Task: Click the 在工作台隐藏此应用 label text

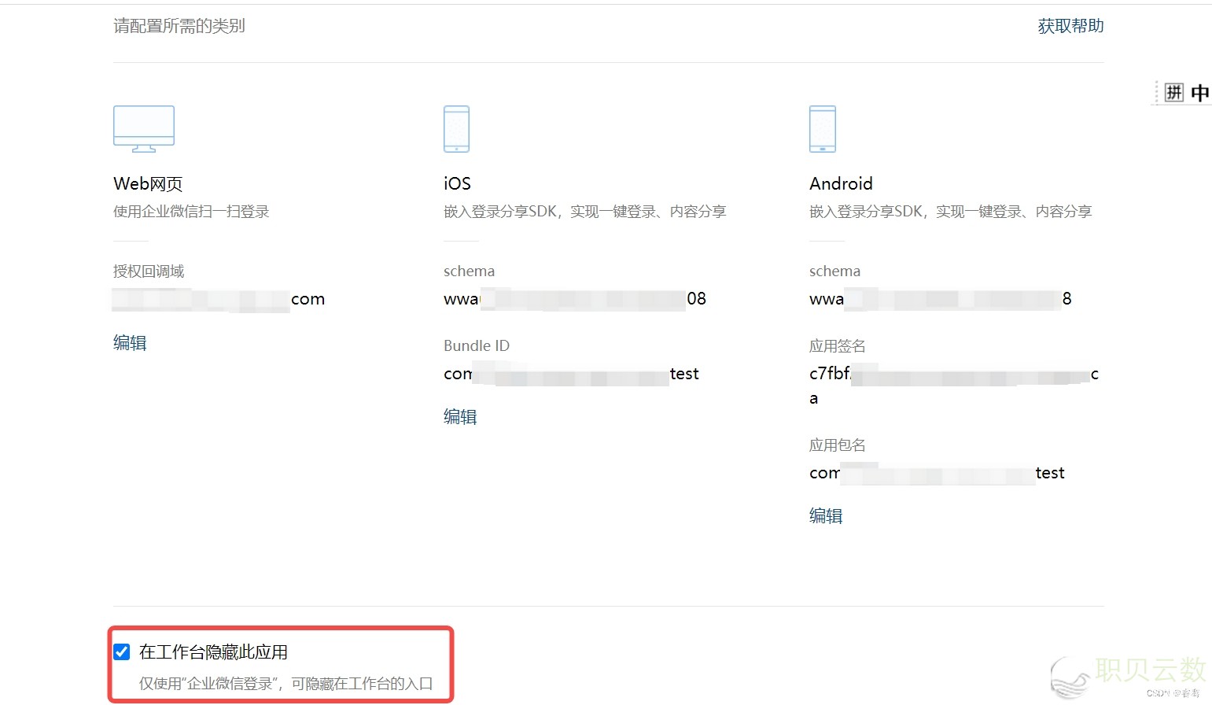Action: pyautogui.click(x=213, y=651)
